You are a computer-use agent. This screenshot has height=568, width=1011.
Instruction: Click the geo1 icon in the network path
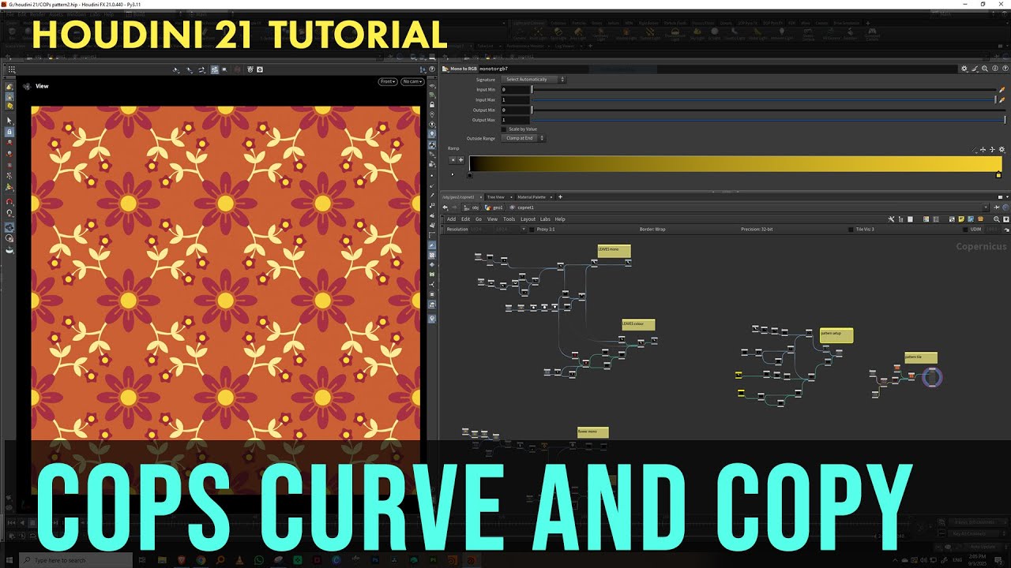488,207
